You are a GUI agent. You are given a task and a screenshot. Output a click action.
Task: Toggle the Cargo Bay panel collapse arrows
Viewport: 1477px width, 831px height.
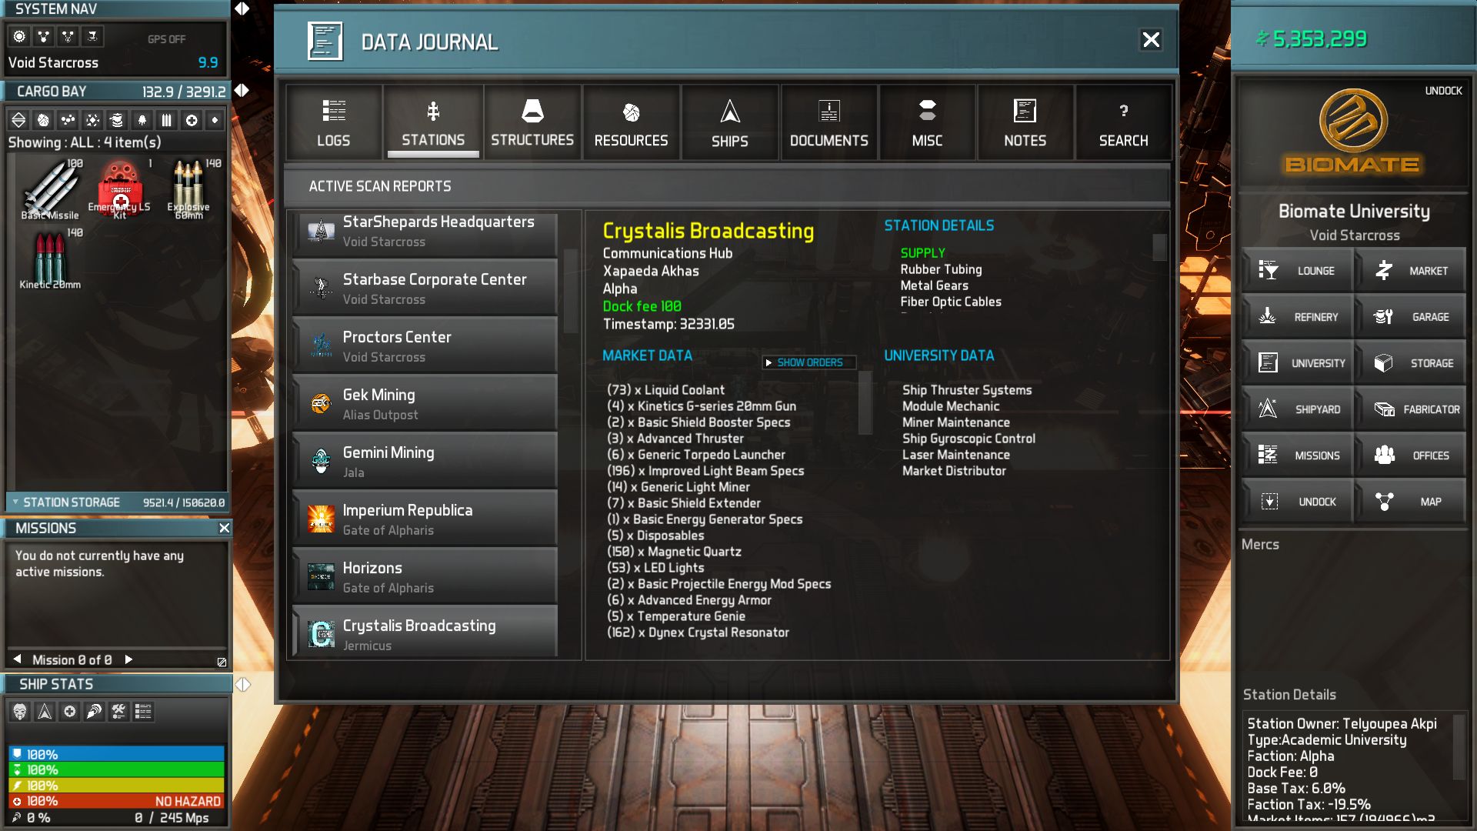click(242, 91)
